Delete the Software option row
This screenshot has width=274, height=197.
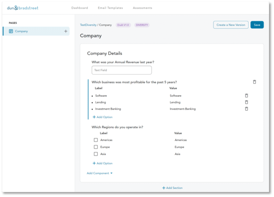(246, 95)
